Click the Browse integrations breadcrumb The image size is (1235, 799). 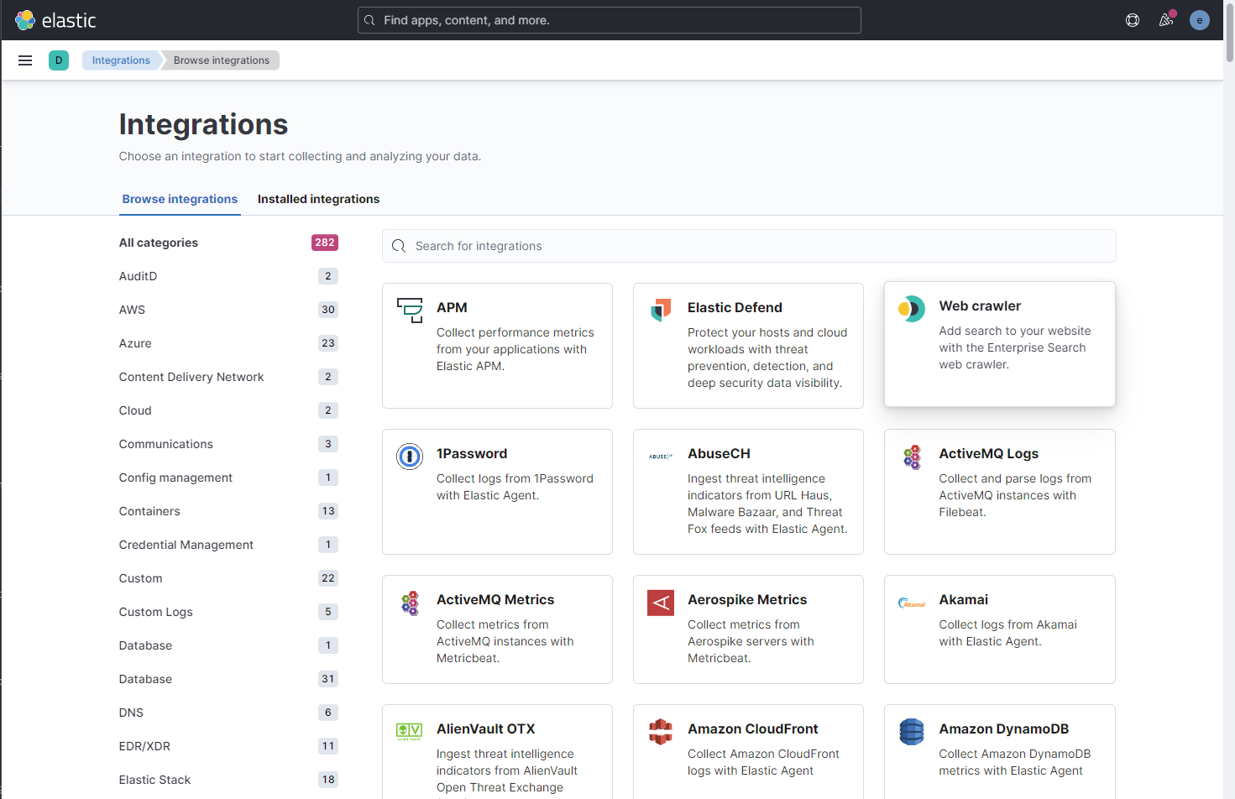click(x=222, y=60)
